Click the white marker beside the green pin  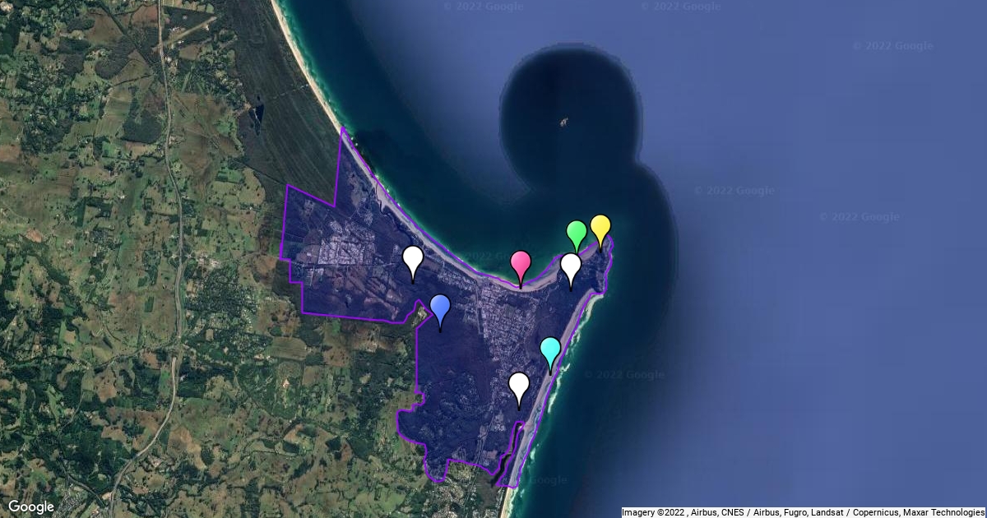point(571,267)
